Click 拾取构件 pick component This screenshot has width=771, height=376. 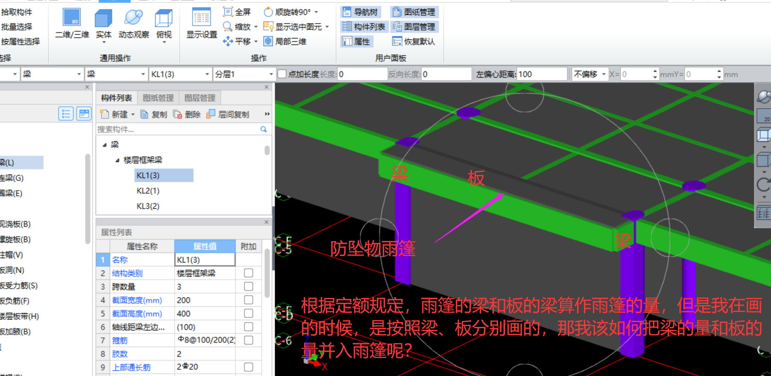coord(17,12)
